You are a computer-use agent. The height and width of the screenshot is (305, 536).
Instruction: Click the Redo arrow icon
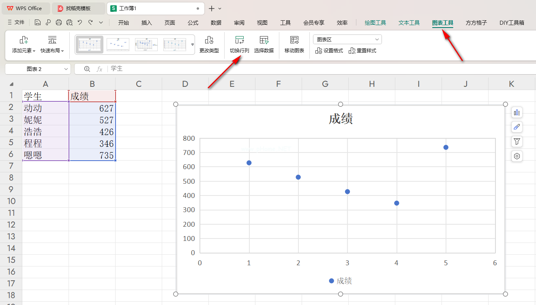pos(90,23)
